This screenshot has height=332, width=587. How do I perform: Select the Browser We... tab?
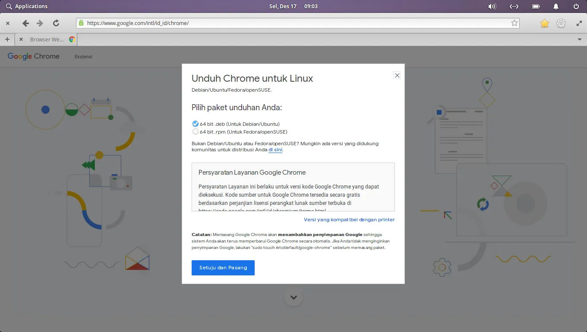(47, 39)
